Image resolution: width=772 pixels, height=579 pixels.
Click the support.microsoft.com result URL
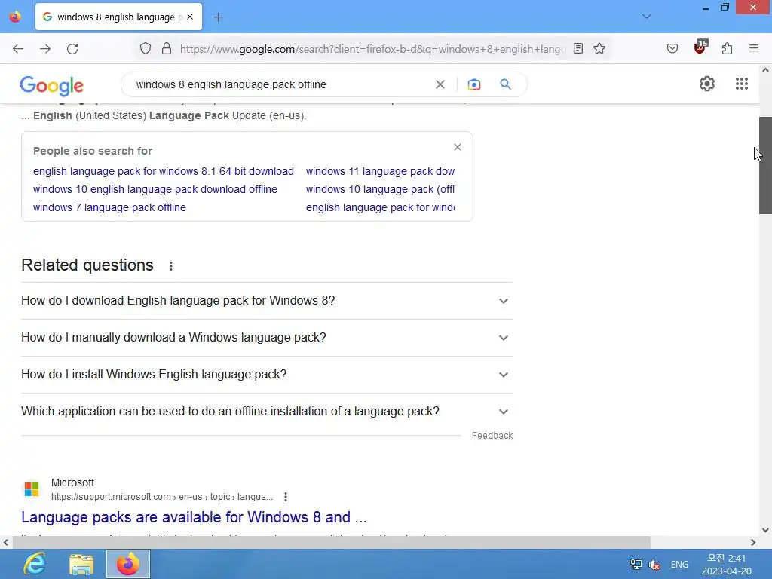162,497
